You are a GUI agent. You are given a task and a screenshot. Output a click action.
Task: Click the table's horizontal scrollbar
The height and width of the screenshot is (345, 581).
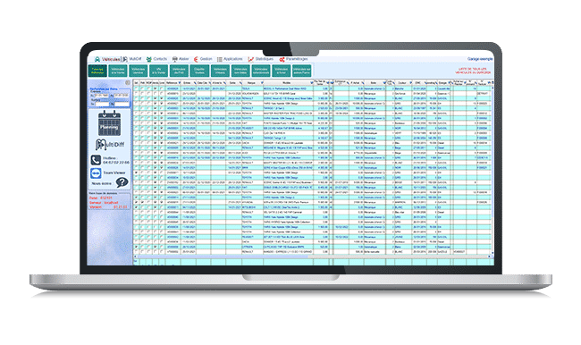(x=312, y=257)
